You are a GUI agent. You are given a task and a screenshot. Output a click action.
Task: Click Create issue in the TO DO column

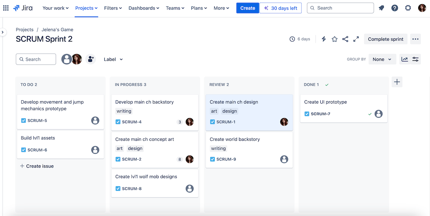[x=37, y=166]
